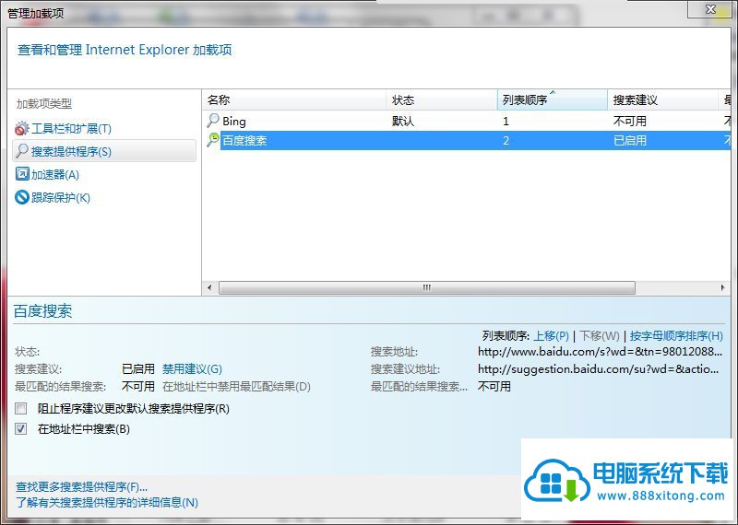Click the Baidu search address URL text
This screenshot has height=525, width=738.
[601, 351]
